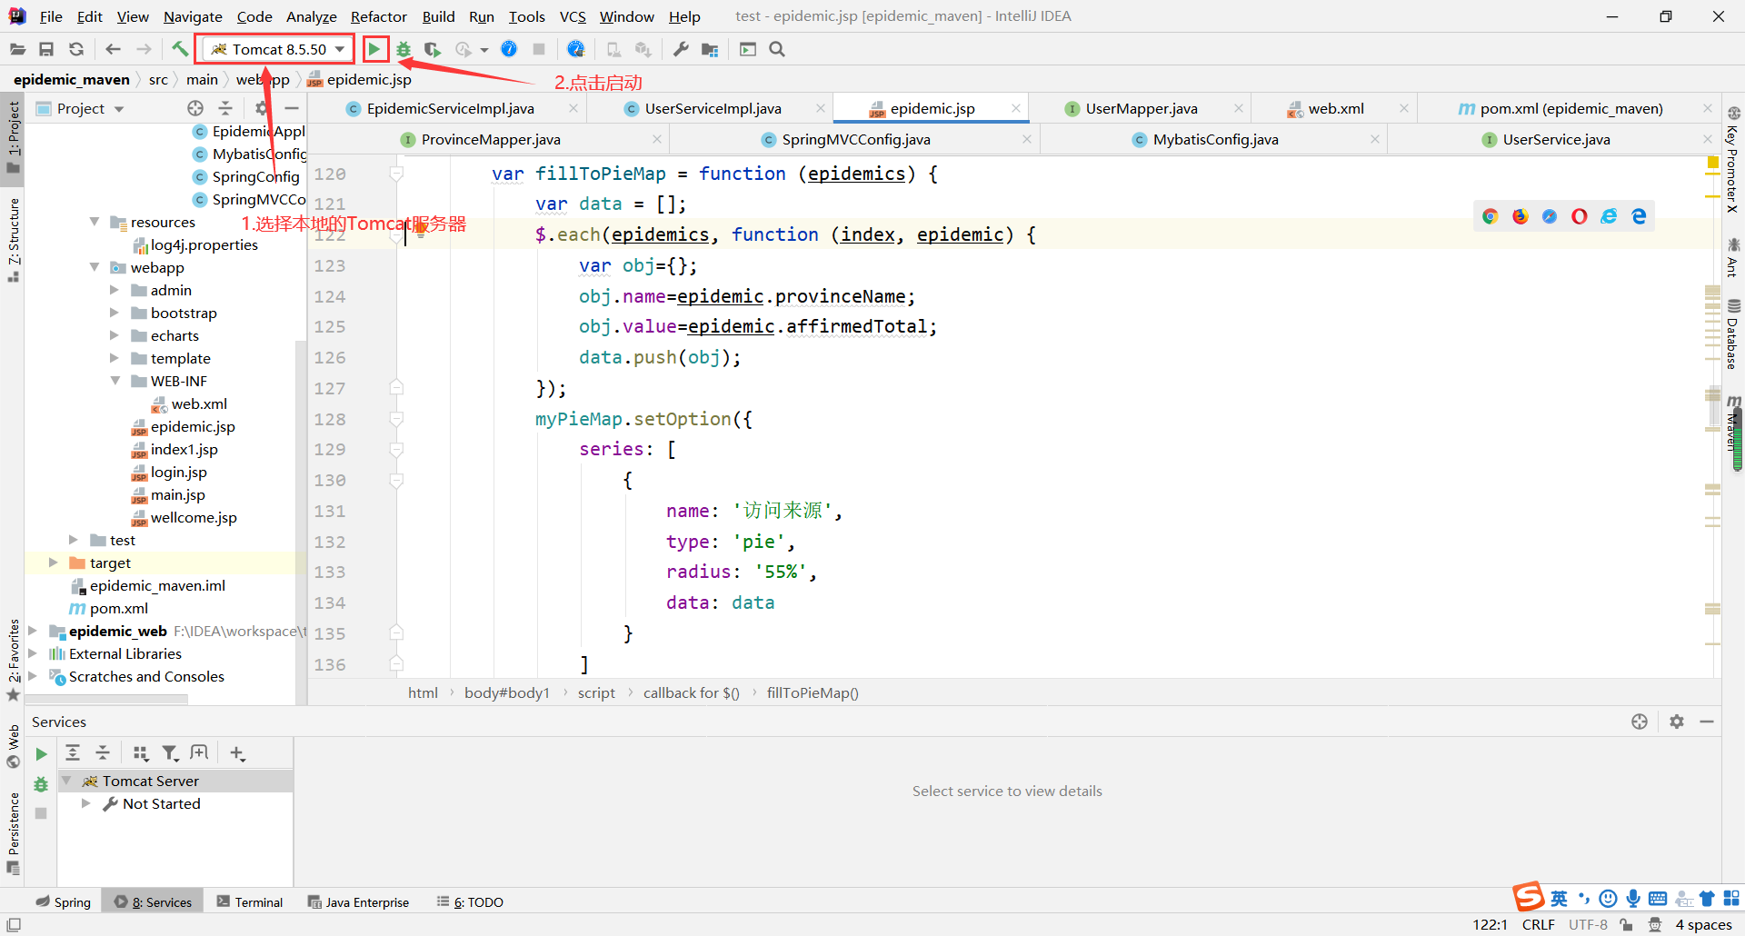Switch to the SpringMVCConfig.java tab
1745x936 pixels.
pyautogui.click(x=855, y=139)
